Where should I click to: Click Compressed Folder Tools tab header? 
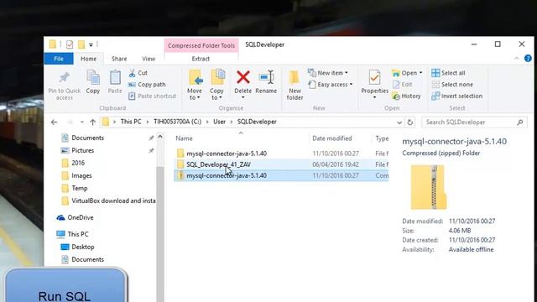201,45
